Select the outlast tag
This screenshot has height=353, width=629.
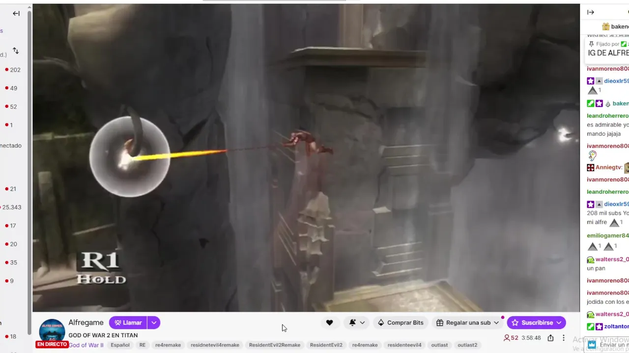tap(439, 345)
